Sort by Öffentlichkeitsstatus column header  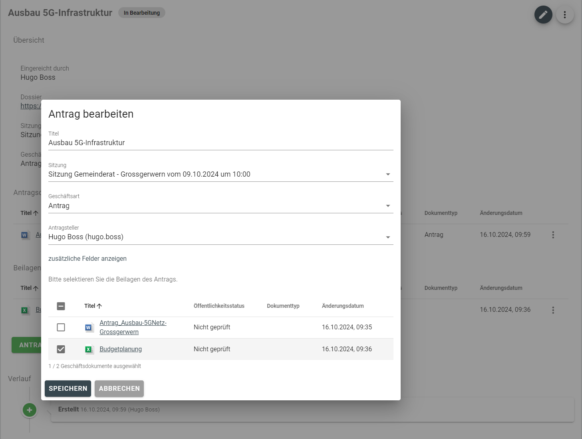click(x=219, y=306)
